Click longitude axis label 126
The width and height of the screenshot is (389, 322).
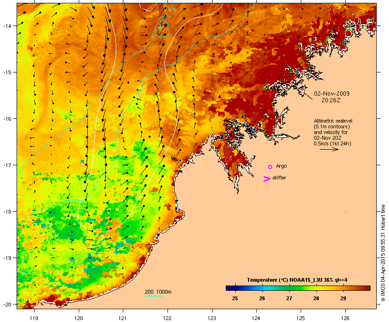point(345,318)
